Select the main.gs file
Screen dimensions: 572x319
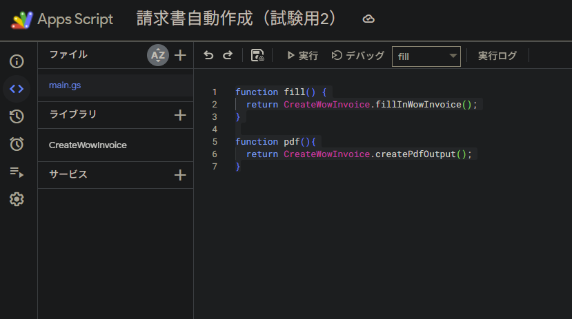115,85
